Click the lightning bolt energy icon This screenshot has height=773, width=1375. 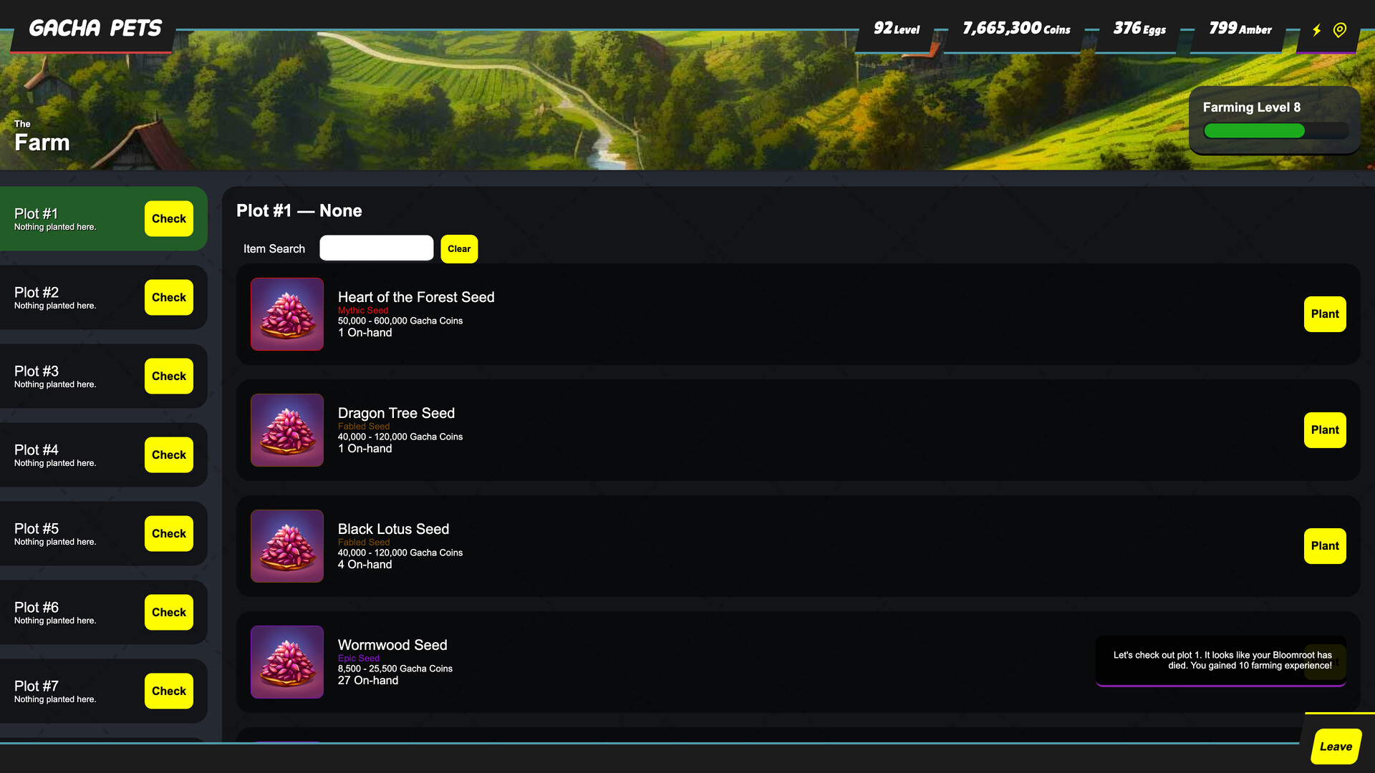point(1316,30)
